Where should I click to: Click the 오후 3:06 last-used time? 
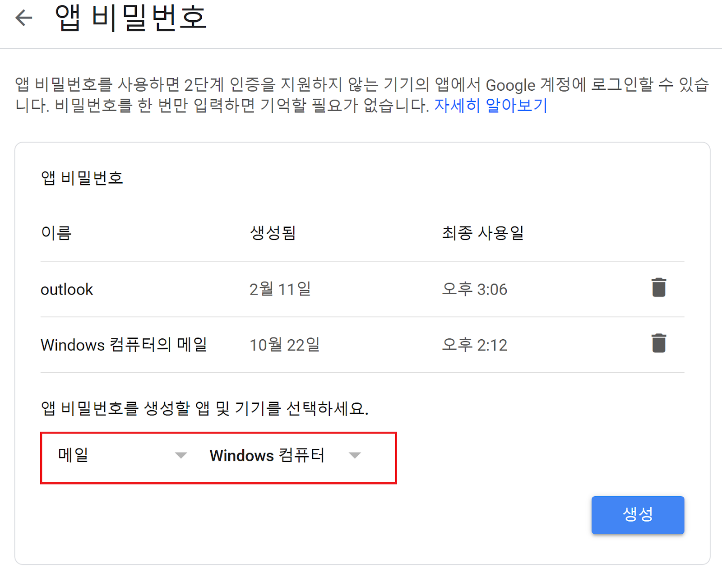pos(474,289)
